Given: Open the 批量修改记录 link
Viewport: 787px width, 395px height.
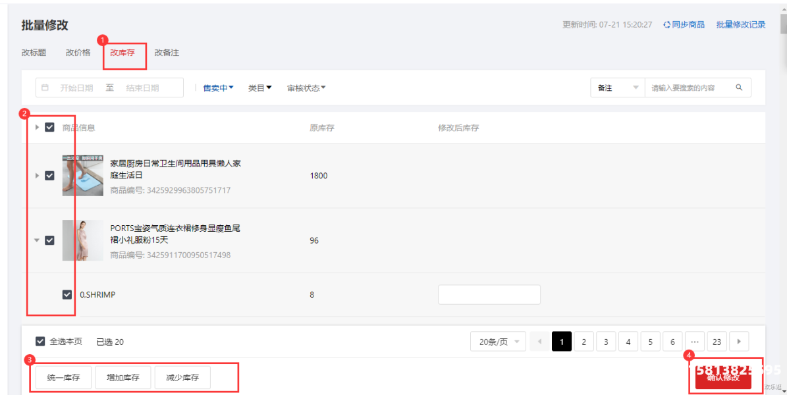Looking at the screenshot, I should (x=741, y=25).
